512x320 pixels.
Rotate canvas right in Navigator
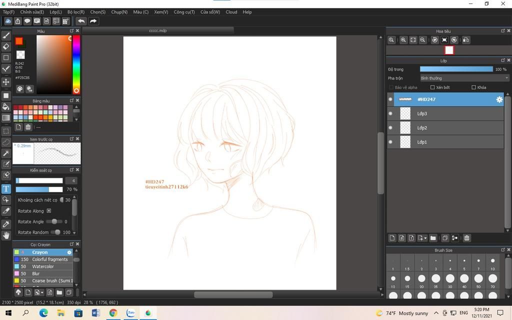(454, 40)
